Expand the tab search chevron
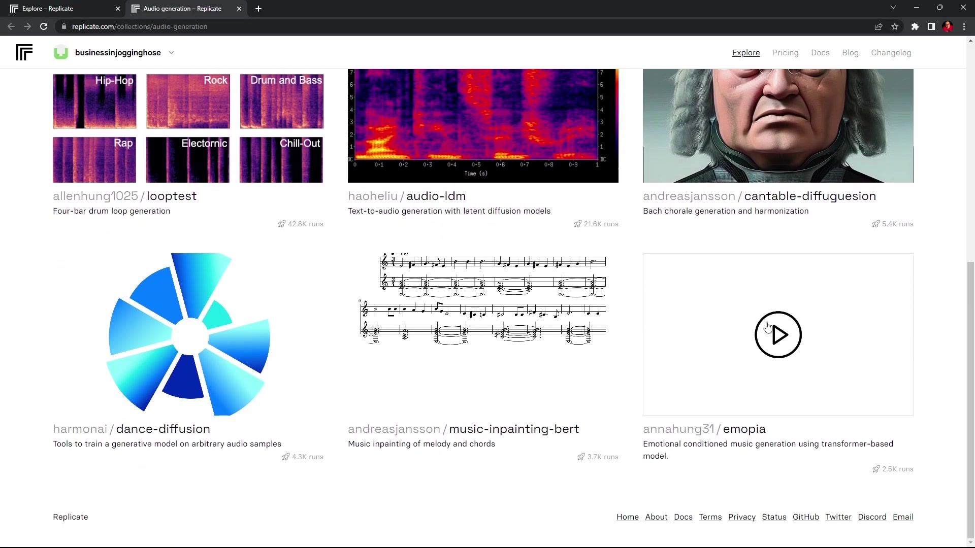Image resolution: width=975 pixels, height=548 pixels. tap(893, 8)
